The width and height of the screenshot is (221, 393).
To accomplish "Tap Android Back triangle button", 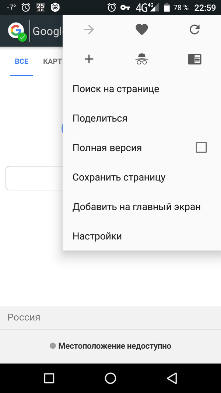I will (172, 378).
